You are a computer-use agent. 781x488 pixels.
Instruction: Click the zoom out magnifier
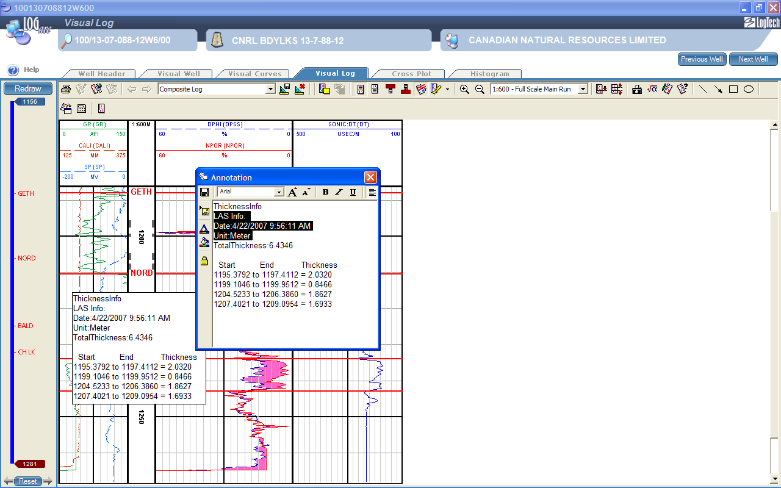(x=480, y=89)
